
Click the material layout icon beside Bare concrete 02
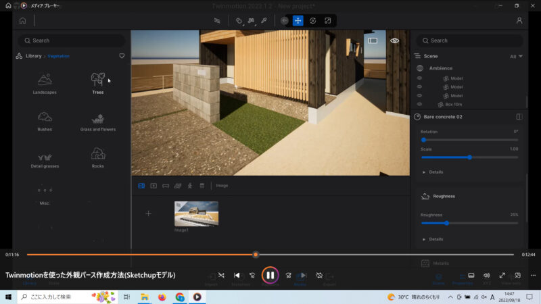(519, 117)
